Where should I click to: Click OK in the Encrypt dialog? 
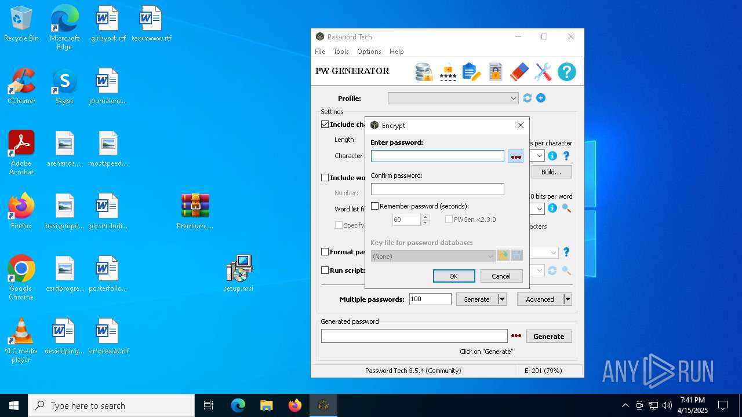(454, 276)
